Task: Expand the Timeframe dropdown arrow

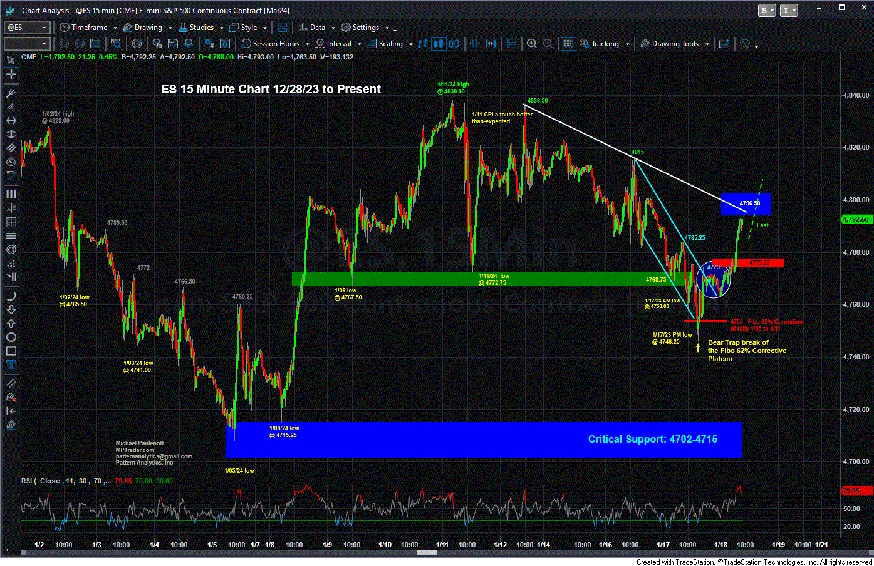Action: tap(115, 28)
